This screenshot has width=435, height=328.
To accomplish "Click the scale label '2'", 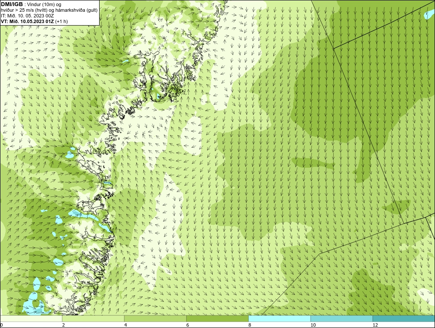I will pos(64,325).
